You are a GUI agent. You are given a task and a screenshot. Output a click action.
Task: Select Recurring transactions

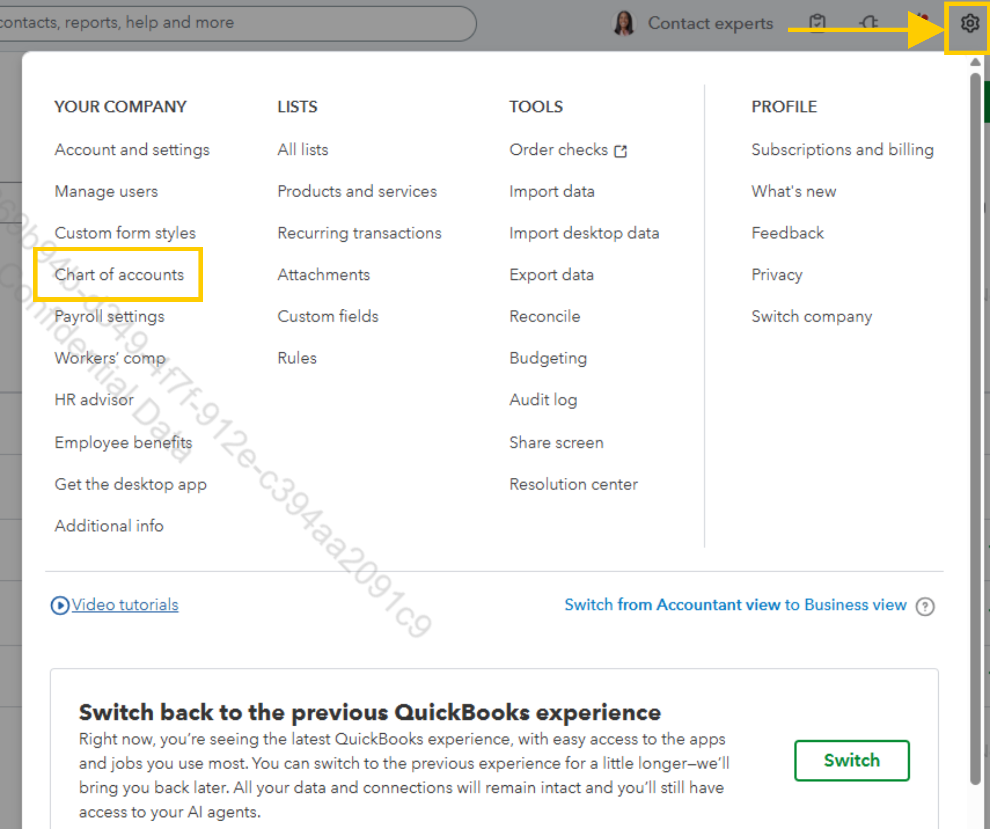pos(359,233)
